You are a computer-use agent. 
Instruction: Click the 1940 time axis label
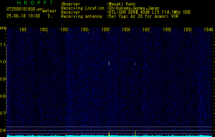point(209,29)
